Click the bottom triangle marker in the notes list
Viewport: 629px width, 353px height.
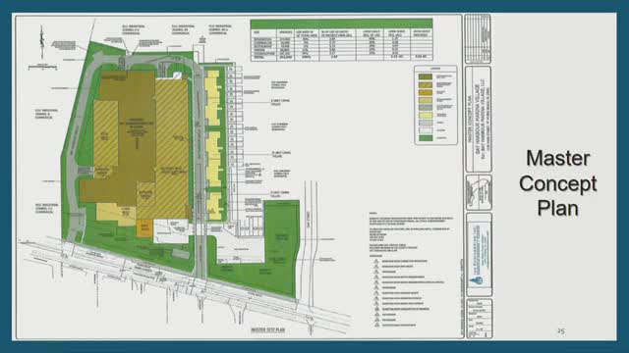pos(377,325)
